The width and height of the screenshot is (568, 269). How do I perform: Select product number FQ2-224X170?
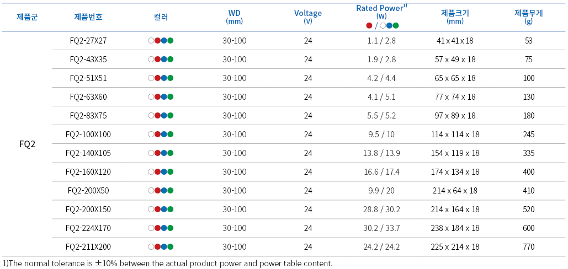coord(88,228)
